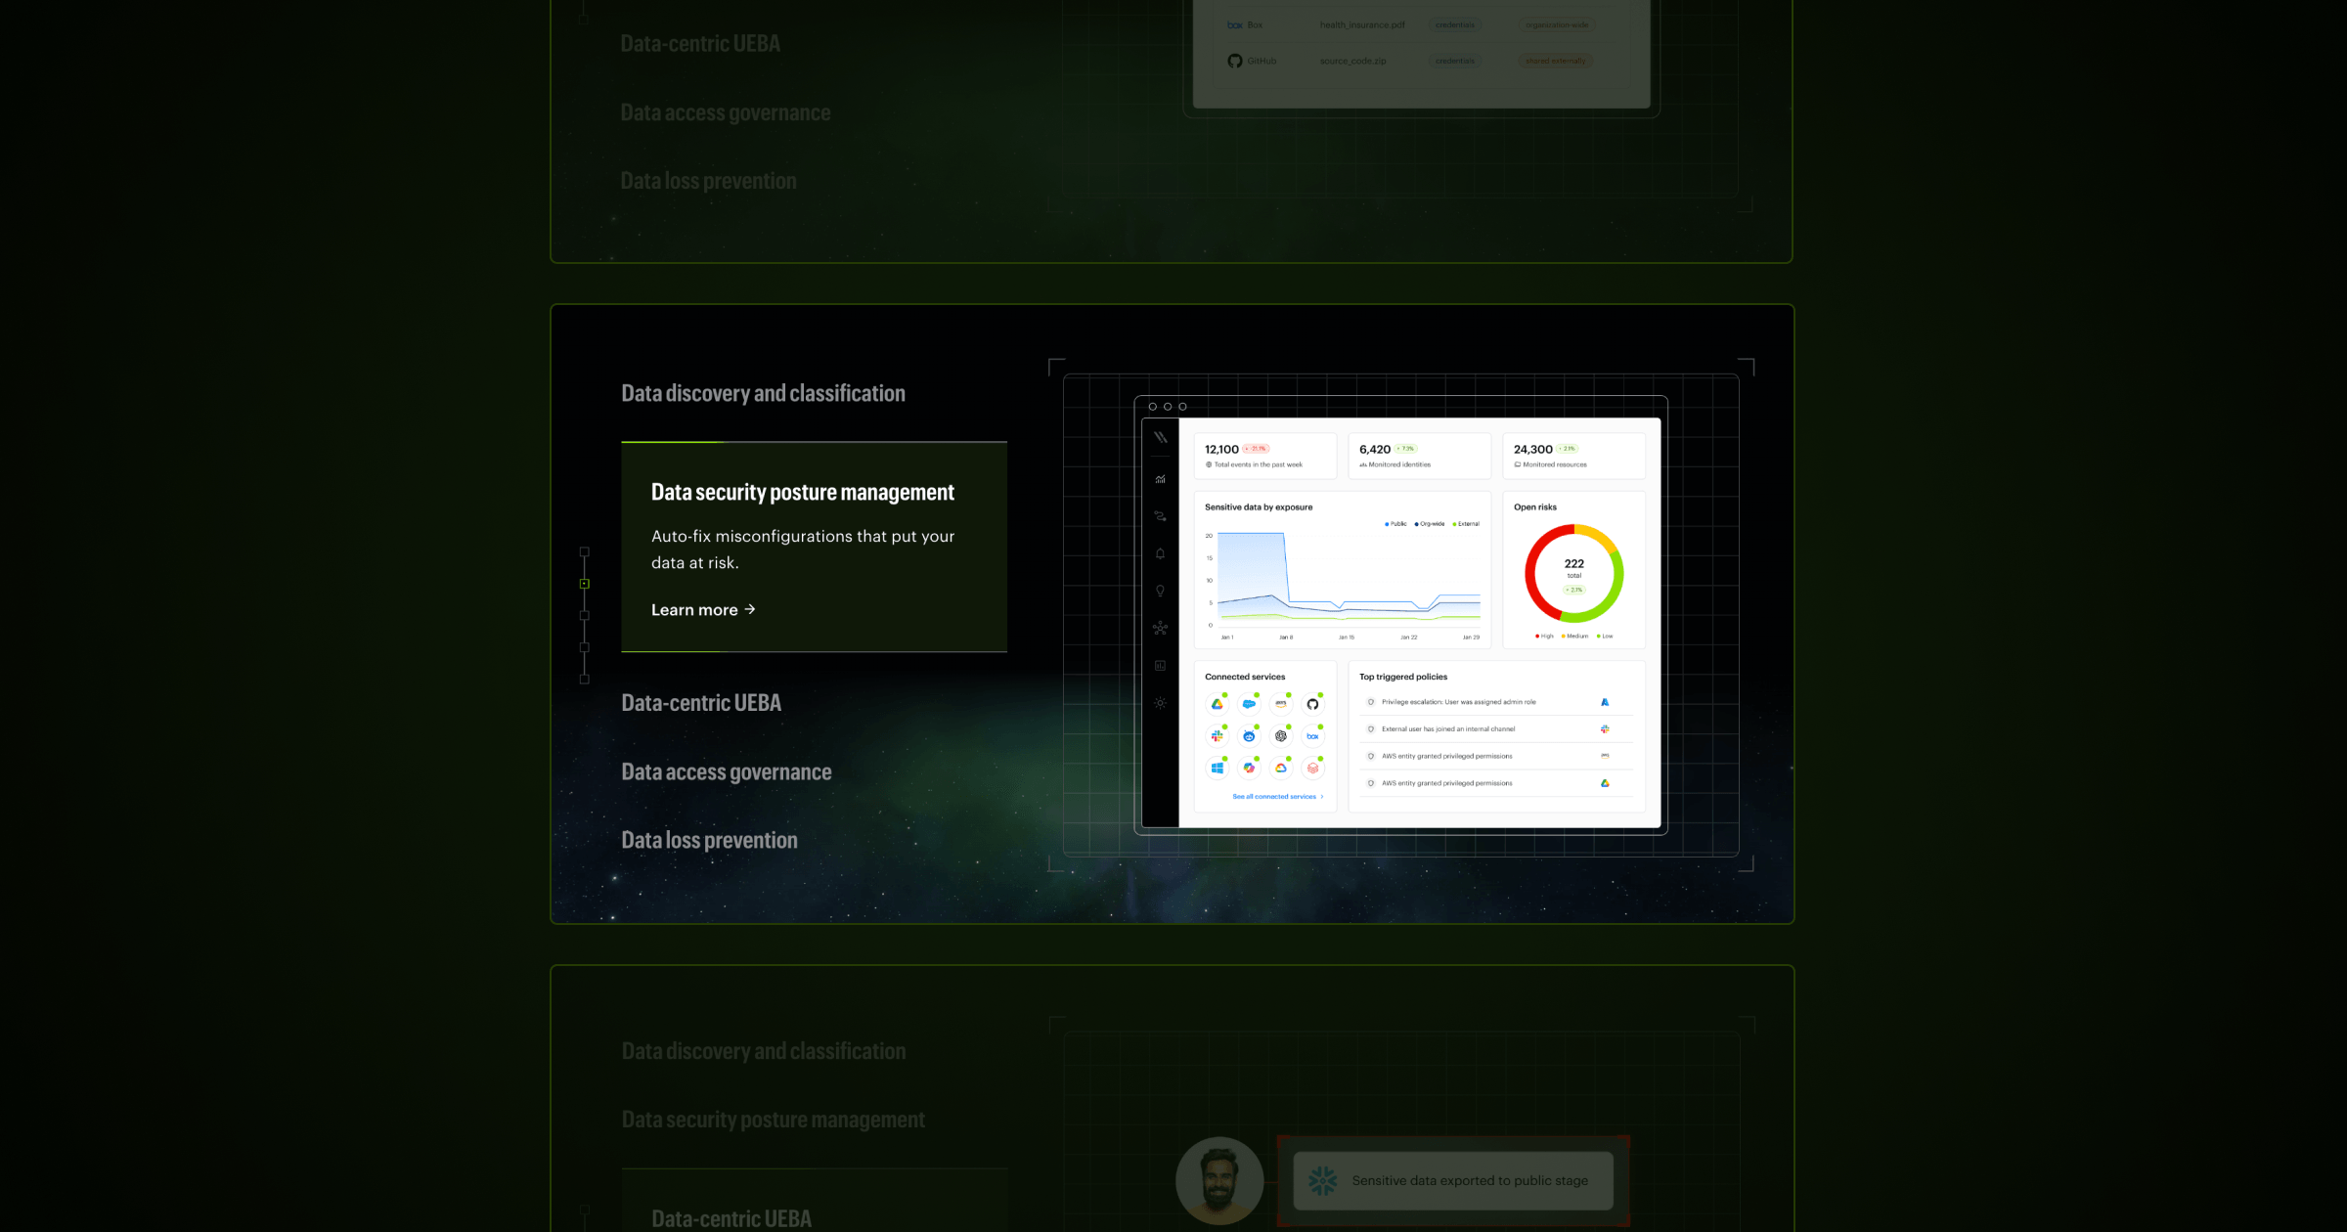
Task: Click External user joined internal channel policy
Action: (x=1448, y=729)
